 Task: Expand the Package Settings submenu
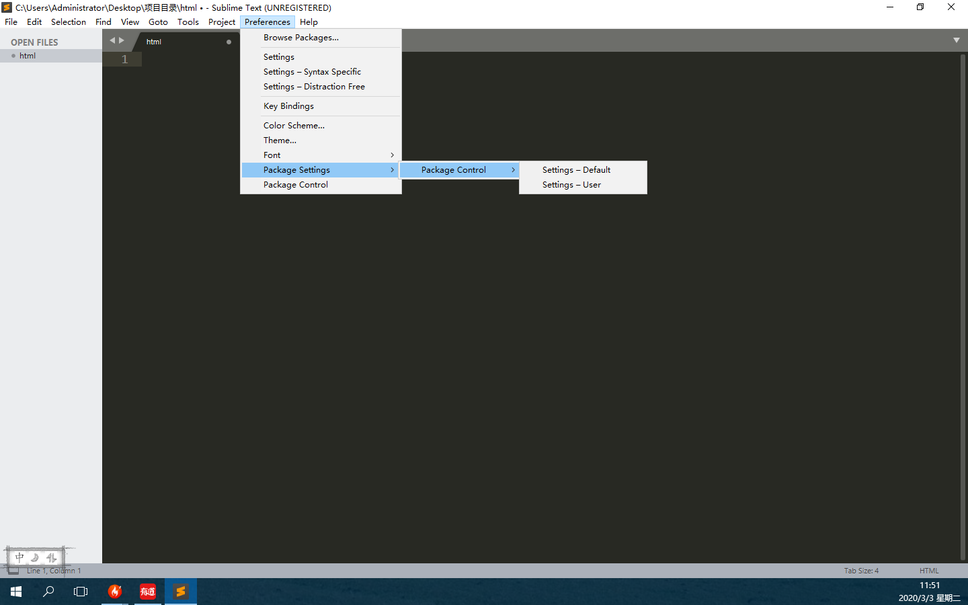point(321,170)
